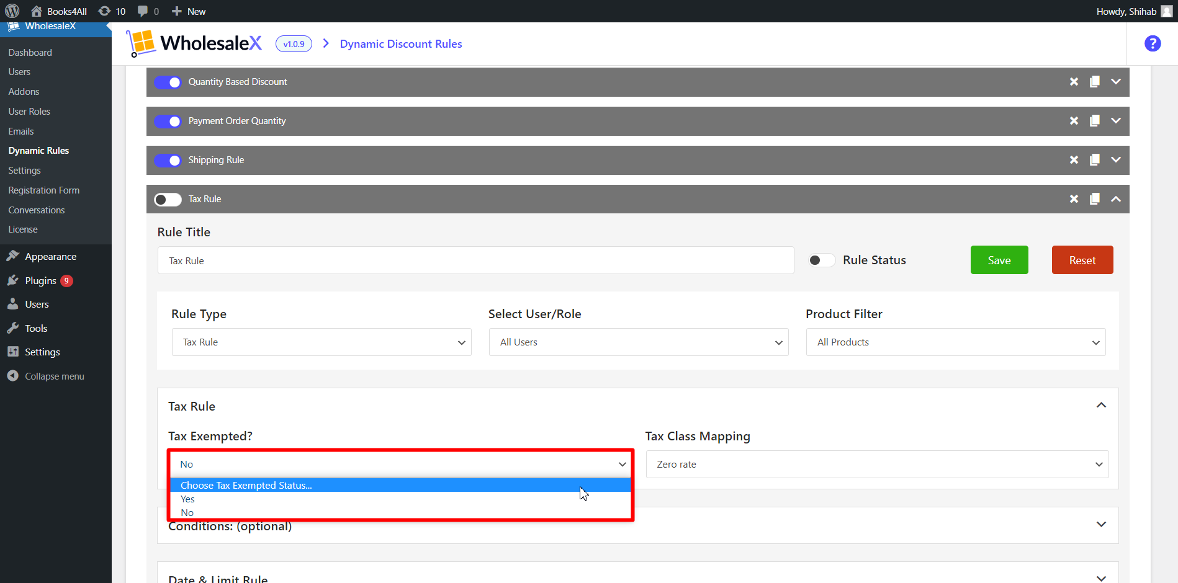Enable the Tax Rule header toggle

pos(168,199)
